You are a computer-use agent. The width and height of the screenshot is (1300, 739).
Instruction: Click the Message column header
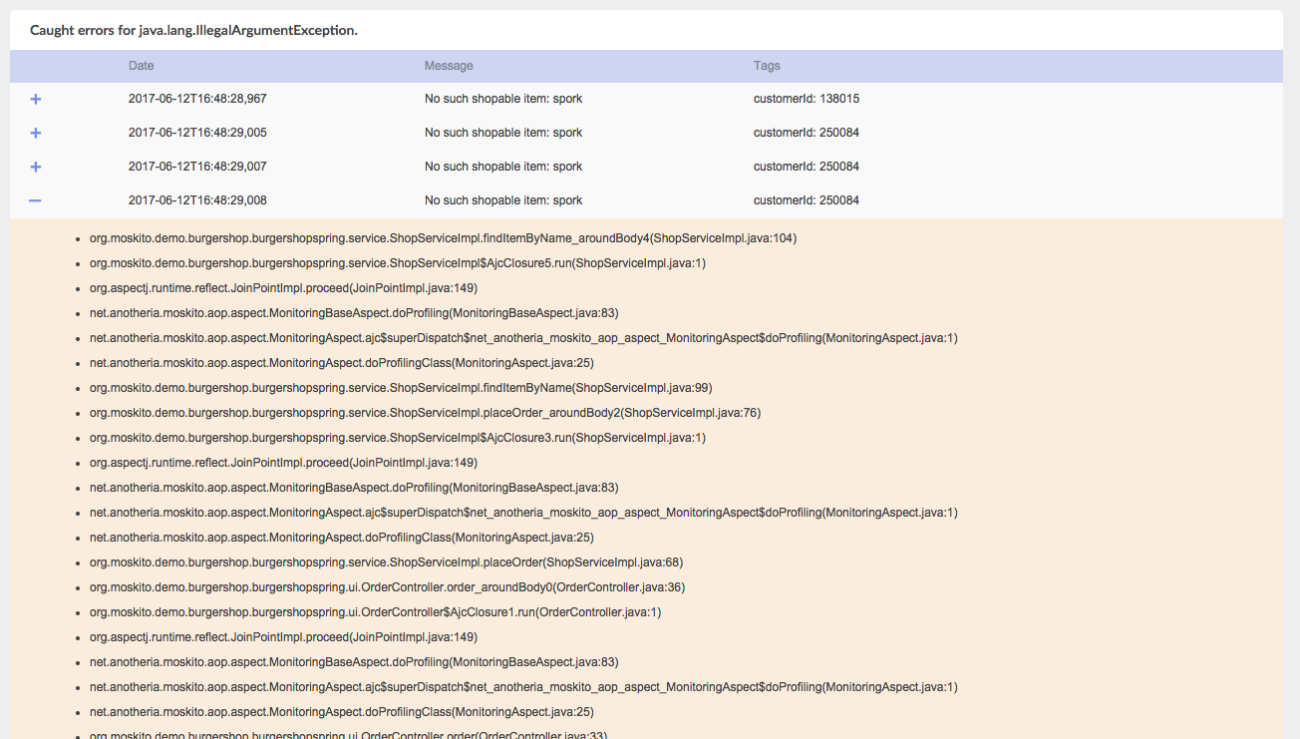point(449,66)
